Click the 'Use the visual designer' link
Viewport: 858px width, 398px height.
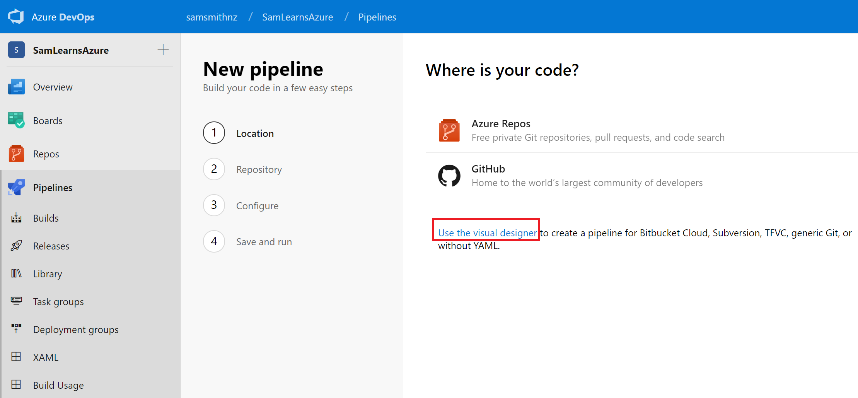487,233
